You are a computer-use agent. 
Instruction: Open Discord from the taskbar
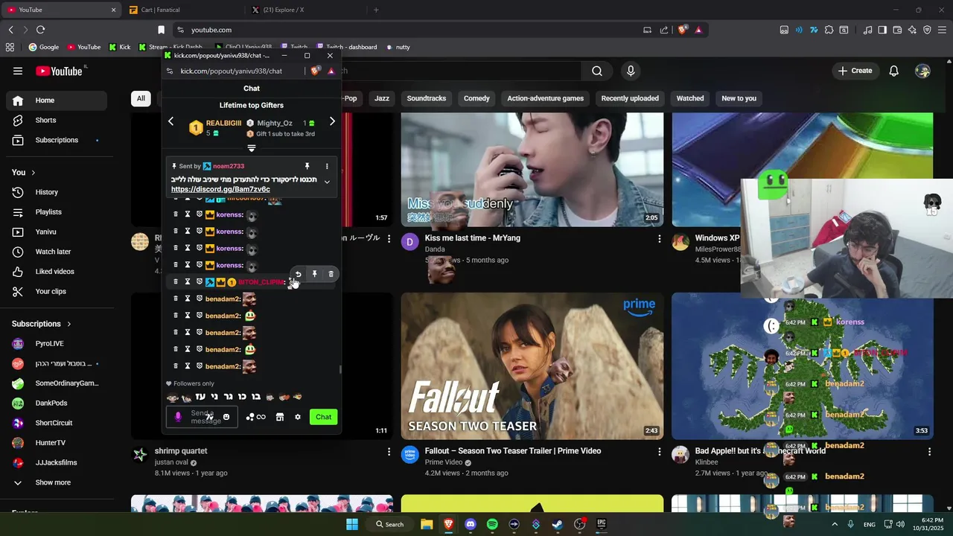(x=470, y=524)
